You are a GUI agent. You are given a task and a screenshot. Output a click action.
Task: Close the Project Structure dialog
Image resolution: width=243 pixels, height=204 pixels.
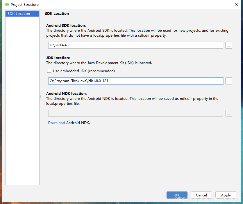click(x=236, y=4)
